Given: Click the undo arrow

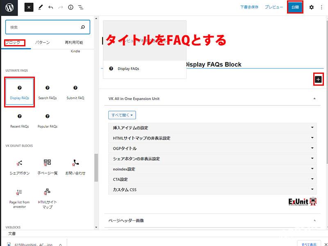Looking at the screenshot, I should click(51, 7).
